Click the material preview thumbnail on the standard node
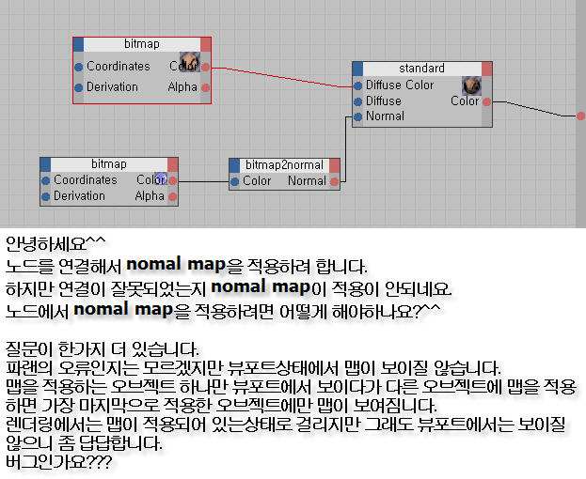The image size is (586, 479). point(471,85)
